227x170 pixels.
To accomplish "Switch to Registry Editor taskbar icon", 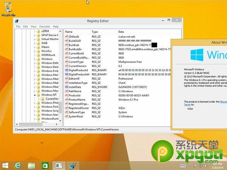I will (73, 165).
